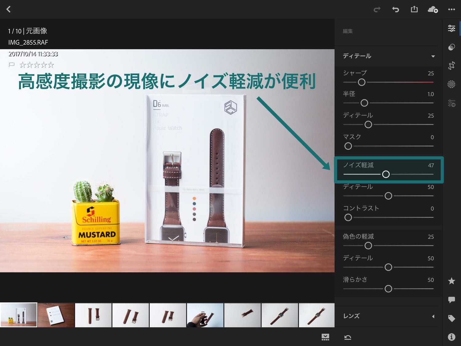Open the three-dot more options menu

(x=451, y=9)
